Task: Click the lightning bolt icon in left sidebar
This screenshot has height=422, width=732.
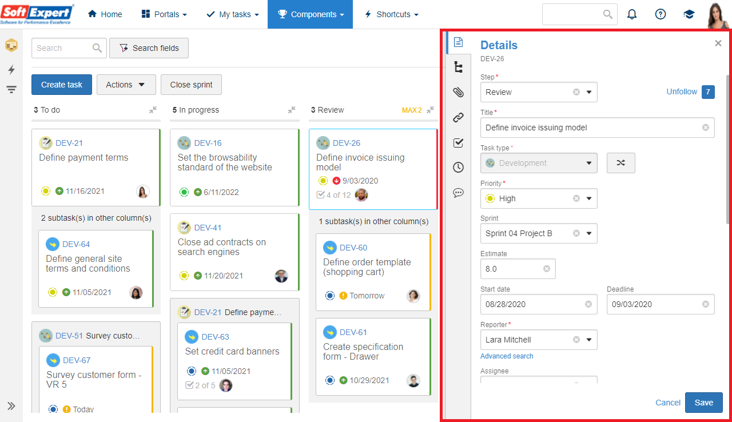Action: tap(11, 70)
